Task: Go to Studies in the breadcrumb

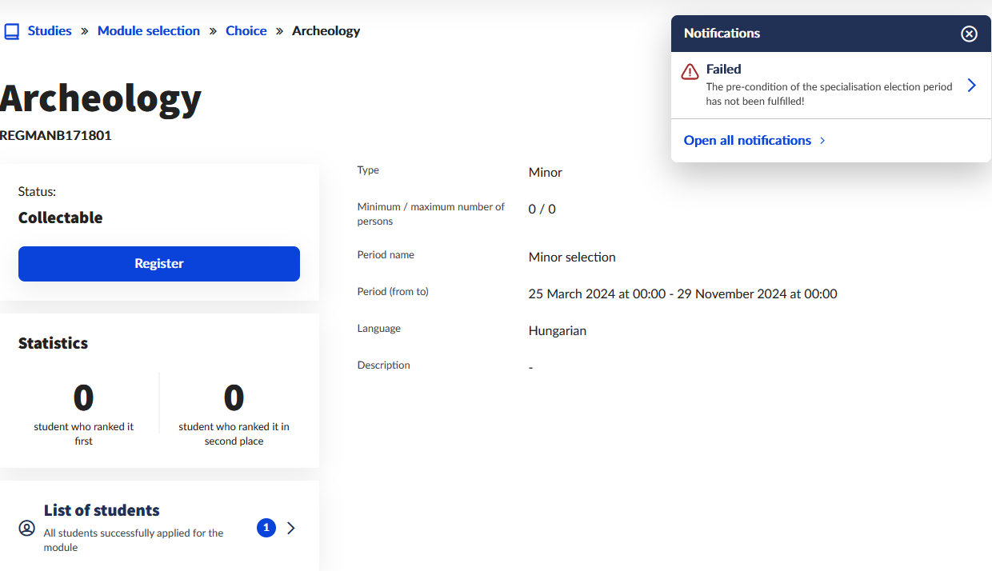Action: (x=50, y=31)
